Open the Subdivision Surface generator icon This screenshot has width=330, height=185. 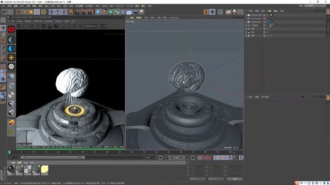pos(110,12)
